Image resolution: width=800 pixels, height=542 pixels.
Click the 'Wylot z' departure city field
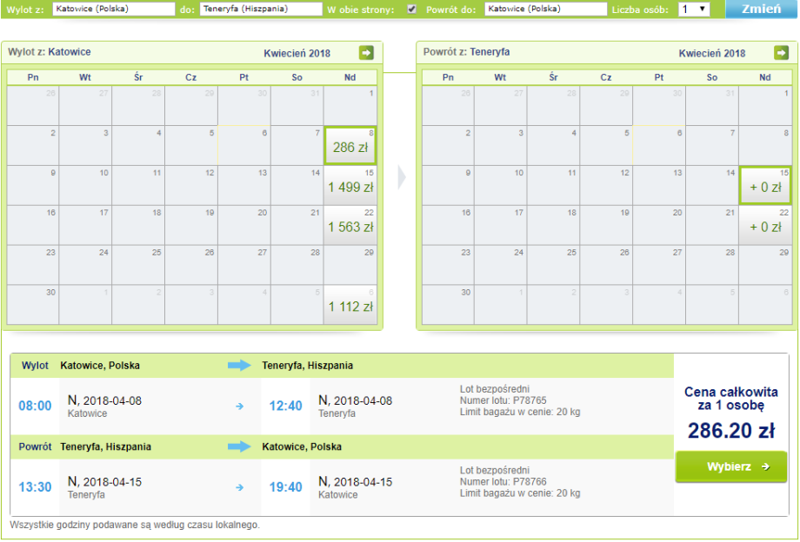click(113, 10)
